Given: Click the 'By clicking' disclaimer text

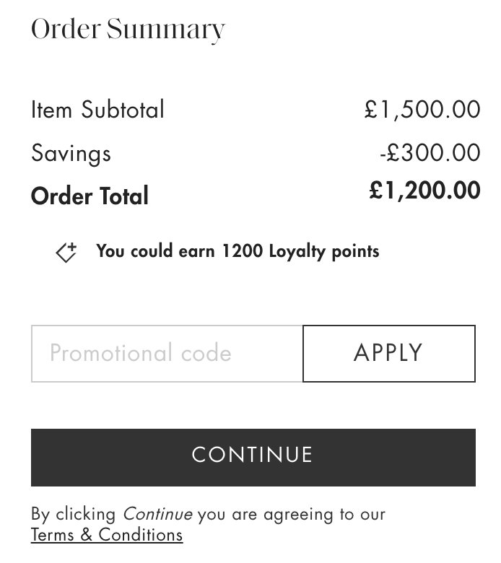Looking at the screenshot, I should click(x=73, y=514).
